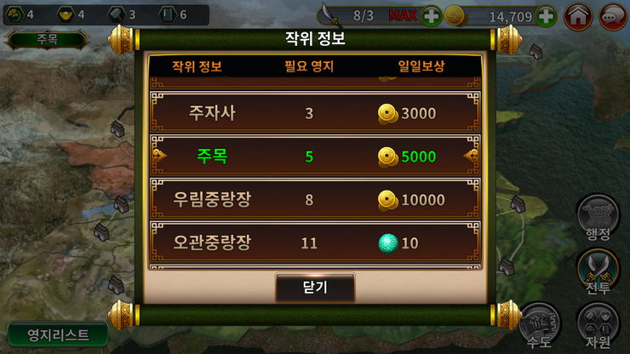The image size is (630, 354).
Task: Open the 행정 administration menu
Action: 598,217
